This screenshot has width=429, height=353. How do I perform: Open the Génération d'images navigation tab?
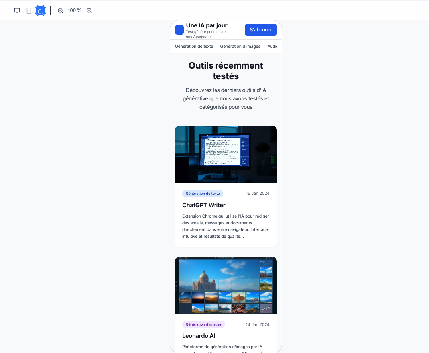pos(240,46)
